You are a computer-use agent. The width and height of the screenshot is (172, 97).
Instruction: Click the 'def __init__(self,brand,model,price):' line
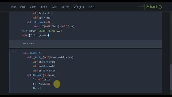coord(51,57)
